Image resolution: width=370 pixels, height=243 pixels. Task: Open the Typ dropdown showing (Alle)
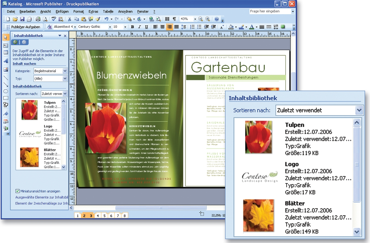pos(65,79)
